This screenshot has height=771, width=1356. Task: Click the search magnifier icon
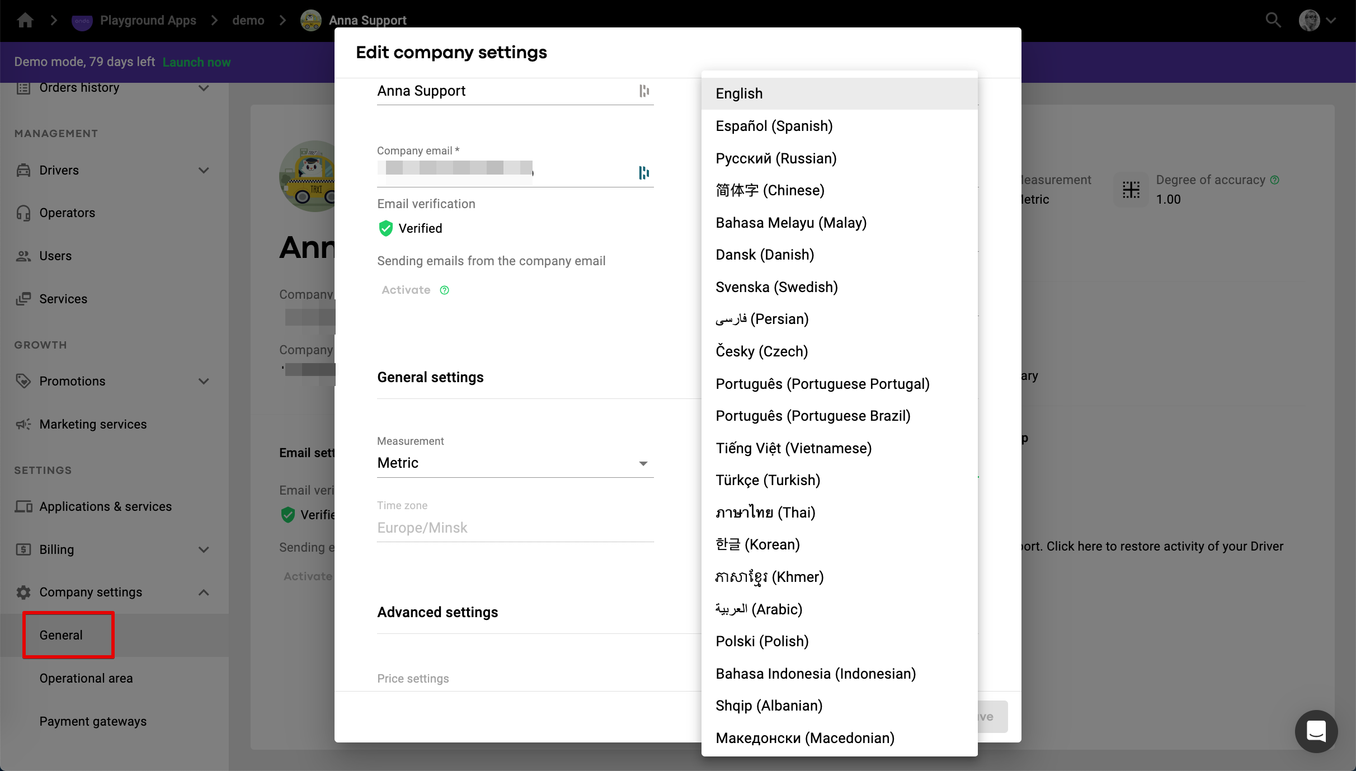tap(1273, 21)
